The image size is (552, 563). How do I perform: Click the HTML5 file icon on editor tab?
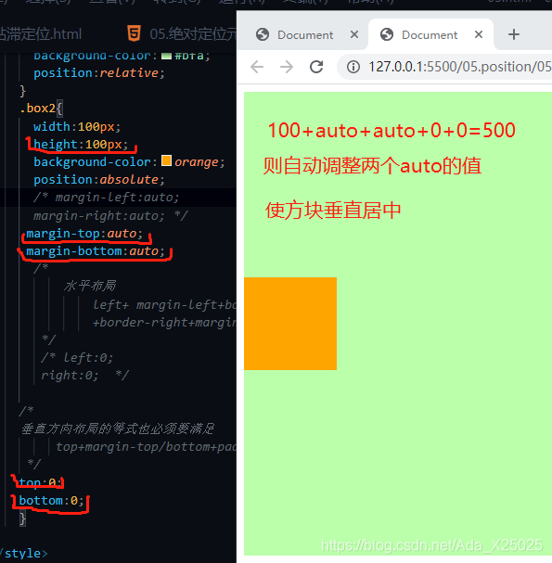[x=134, y=33]
